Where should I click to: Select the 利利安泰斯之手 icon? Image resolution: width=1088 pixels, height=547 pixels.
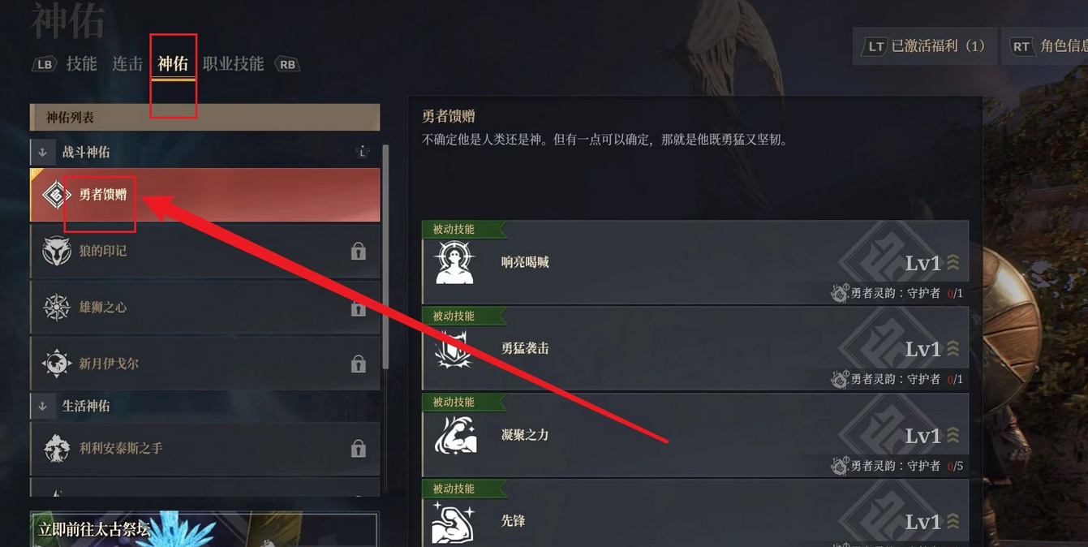[x=56, y=448]
